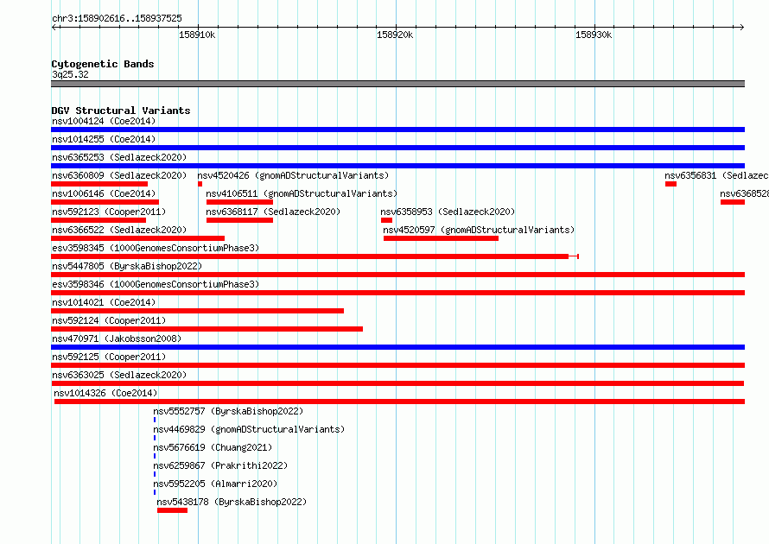Select the nsv1014255 (Coe2014) label
Screen dimensions: 769x544
(104, 139)
